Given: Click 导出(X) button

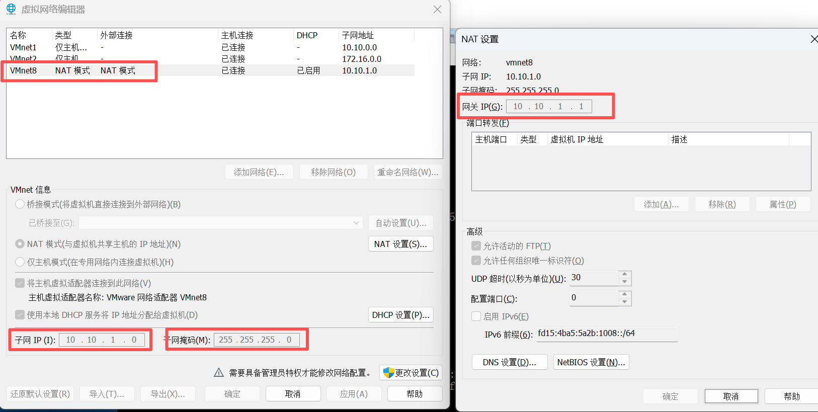Looking at the screenshot, I should point(168,394).
